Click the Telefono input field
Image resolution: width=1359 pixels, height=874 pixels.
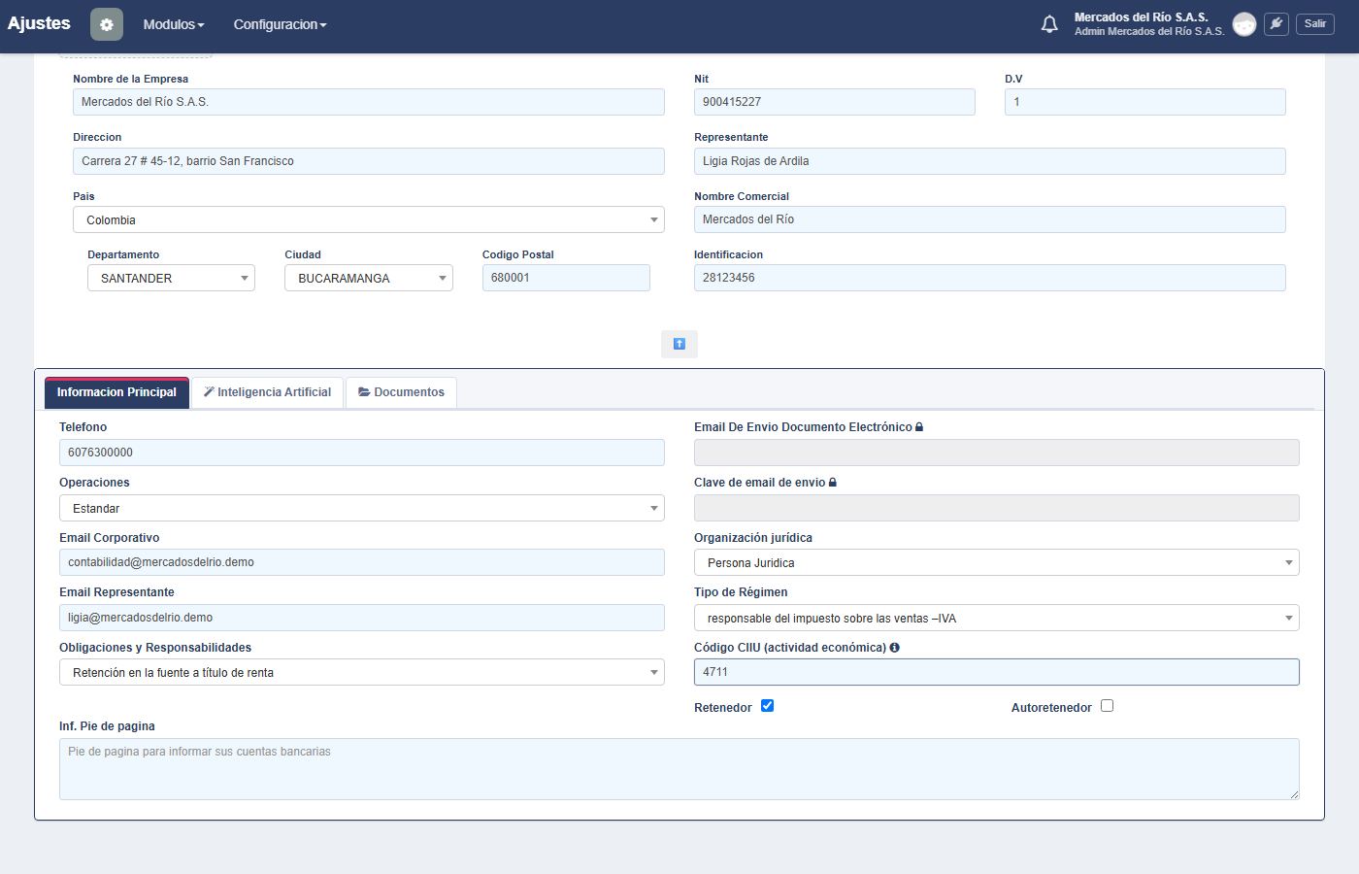(362, 453)
